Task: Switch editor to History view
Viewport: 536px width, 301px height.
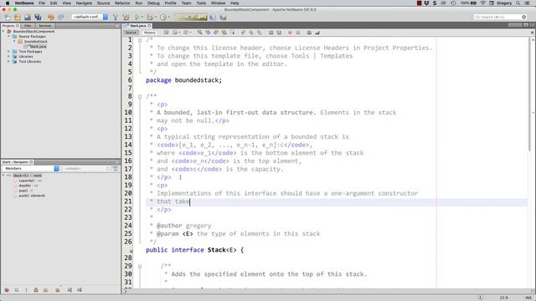Action: tap(149, 33)
